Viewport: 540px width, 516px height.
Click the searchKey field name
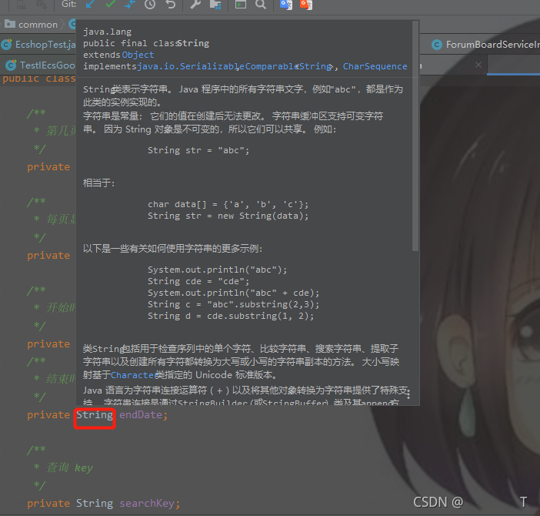148,504
